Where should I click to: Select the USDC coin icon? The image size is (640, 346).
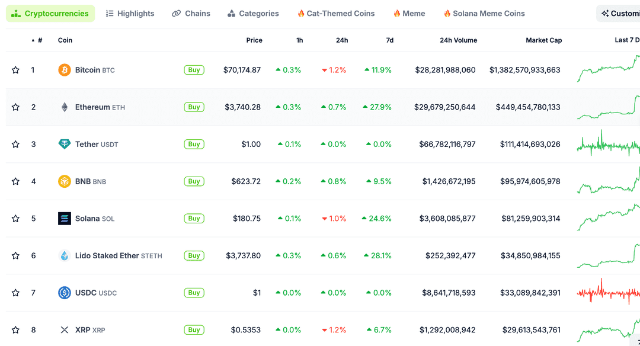coord(64,293)
